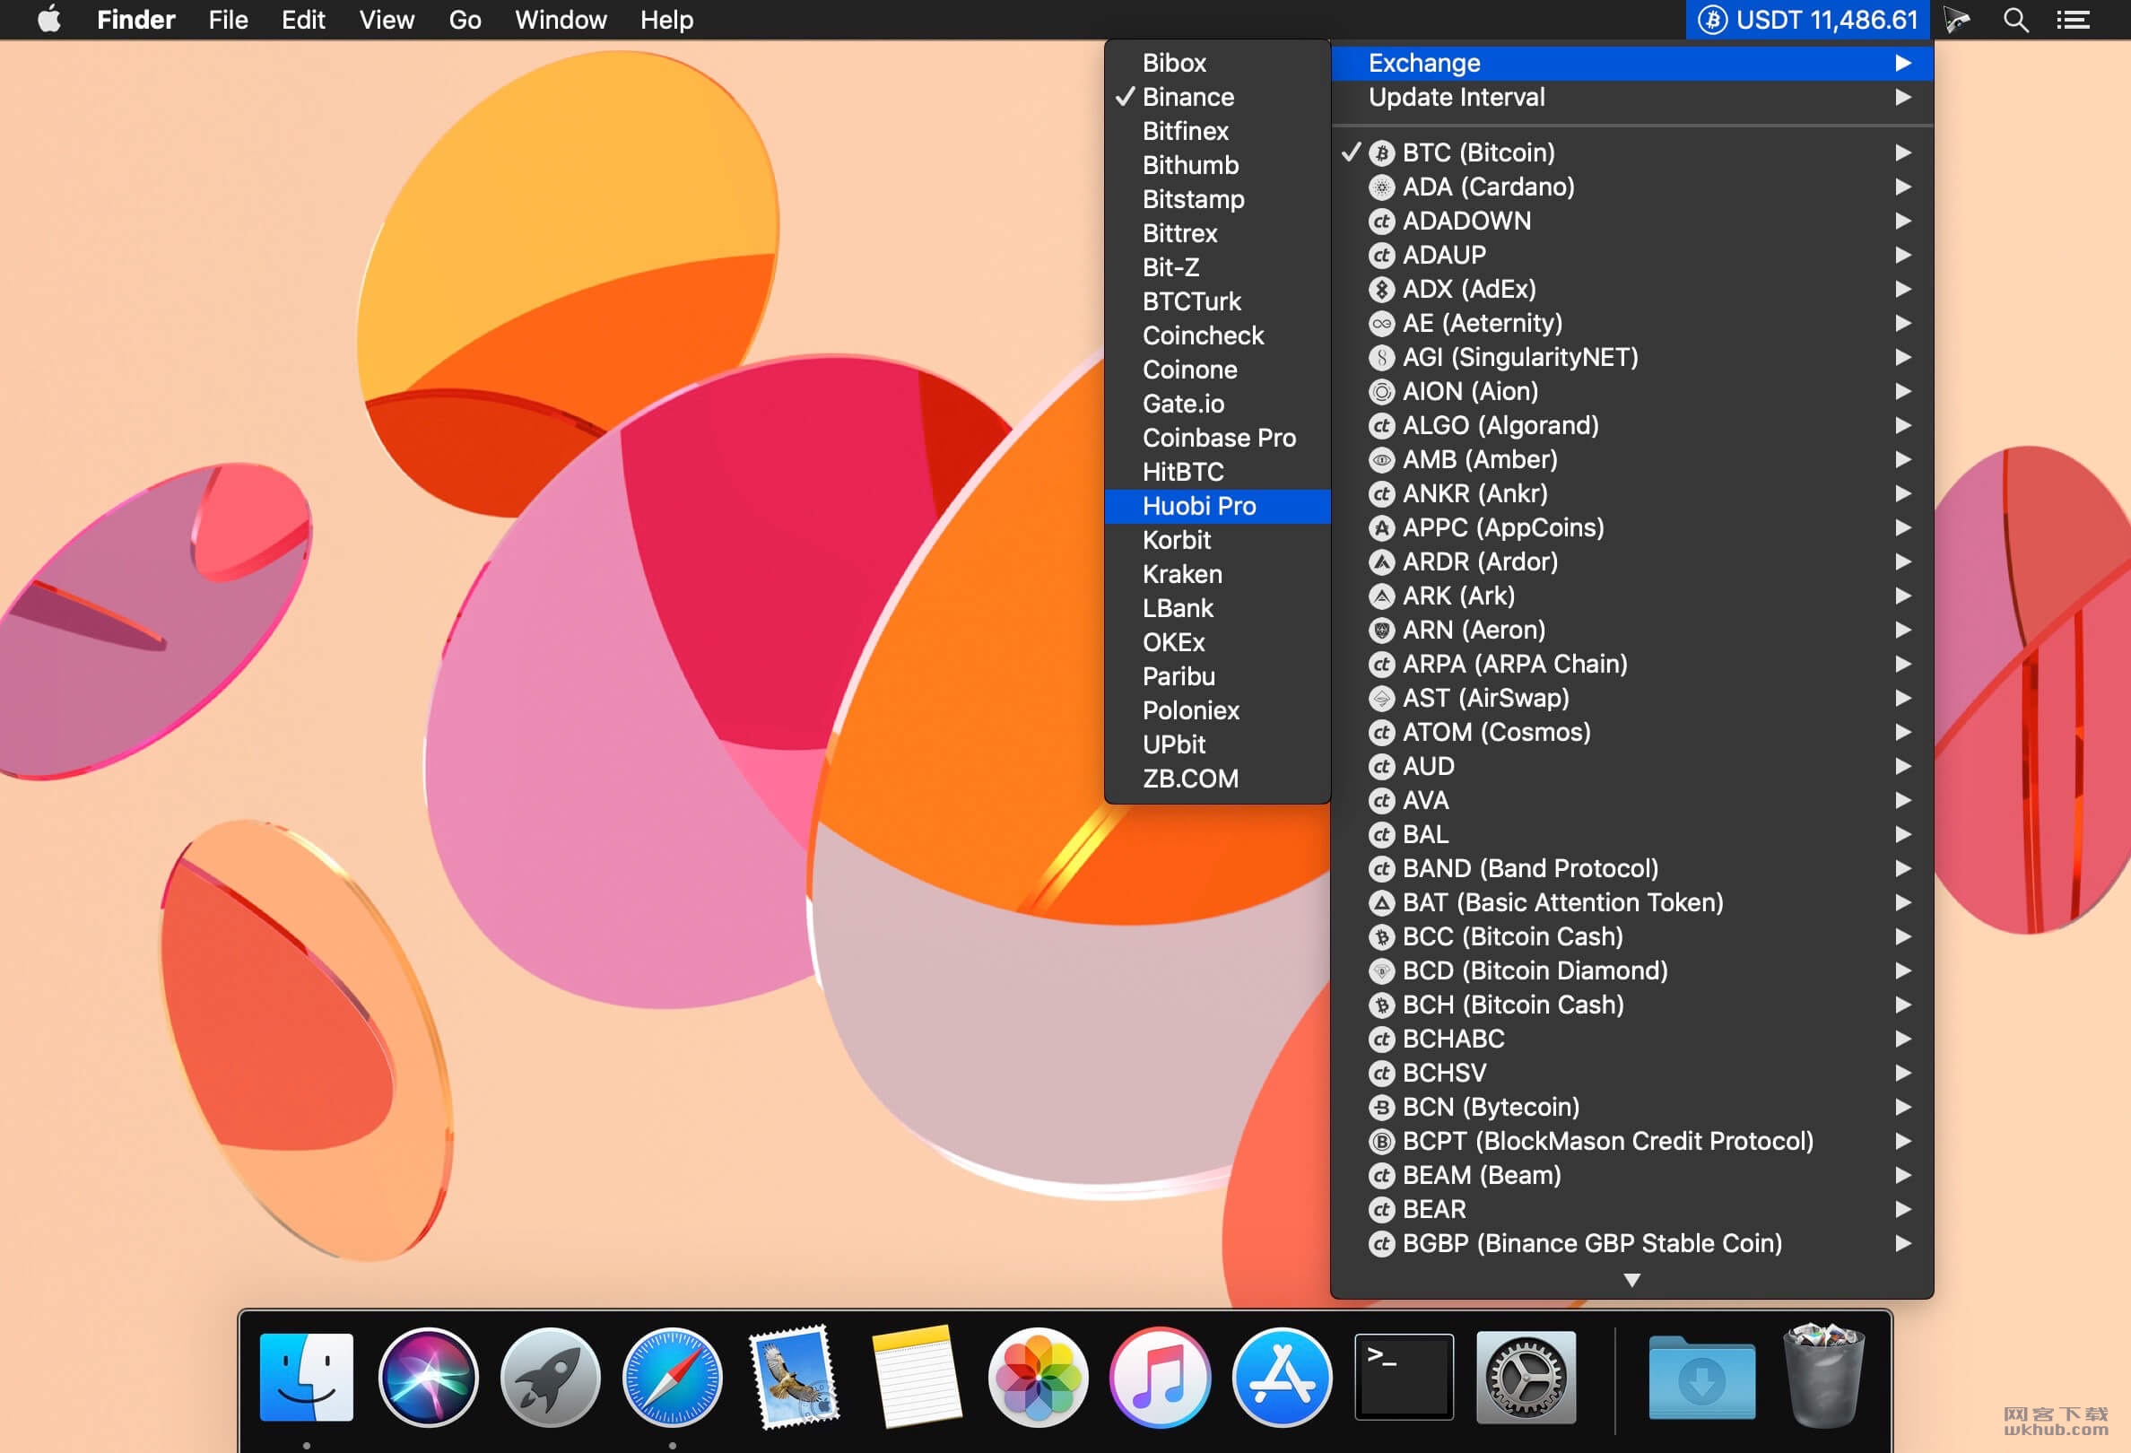Toggle the checked BTC (Bitcoin) entry
Viewport: 2131px width, 1453px height.
click(x=1632, y=152)
